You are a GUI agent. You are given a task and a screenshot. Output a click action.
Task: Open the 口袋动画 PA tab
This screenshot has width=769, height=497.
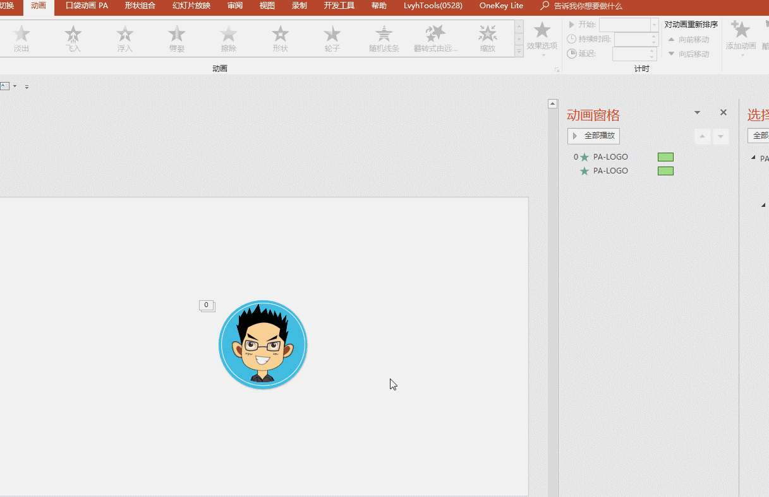(87, 6)
